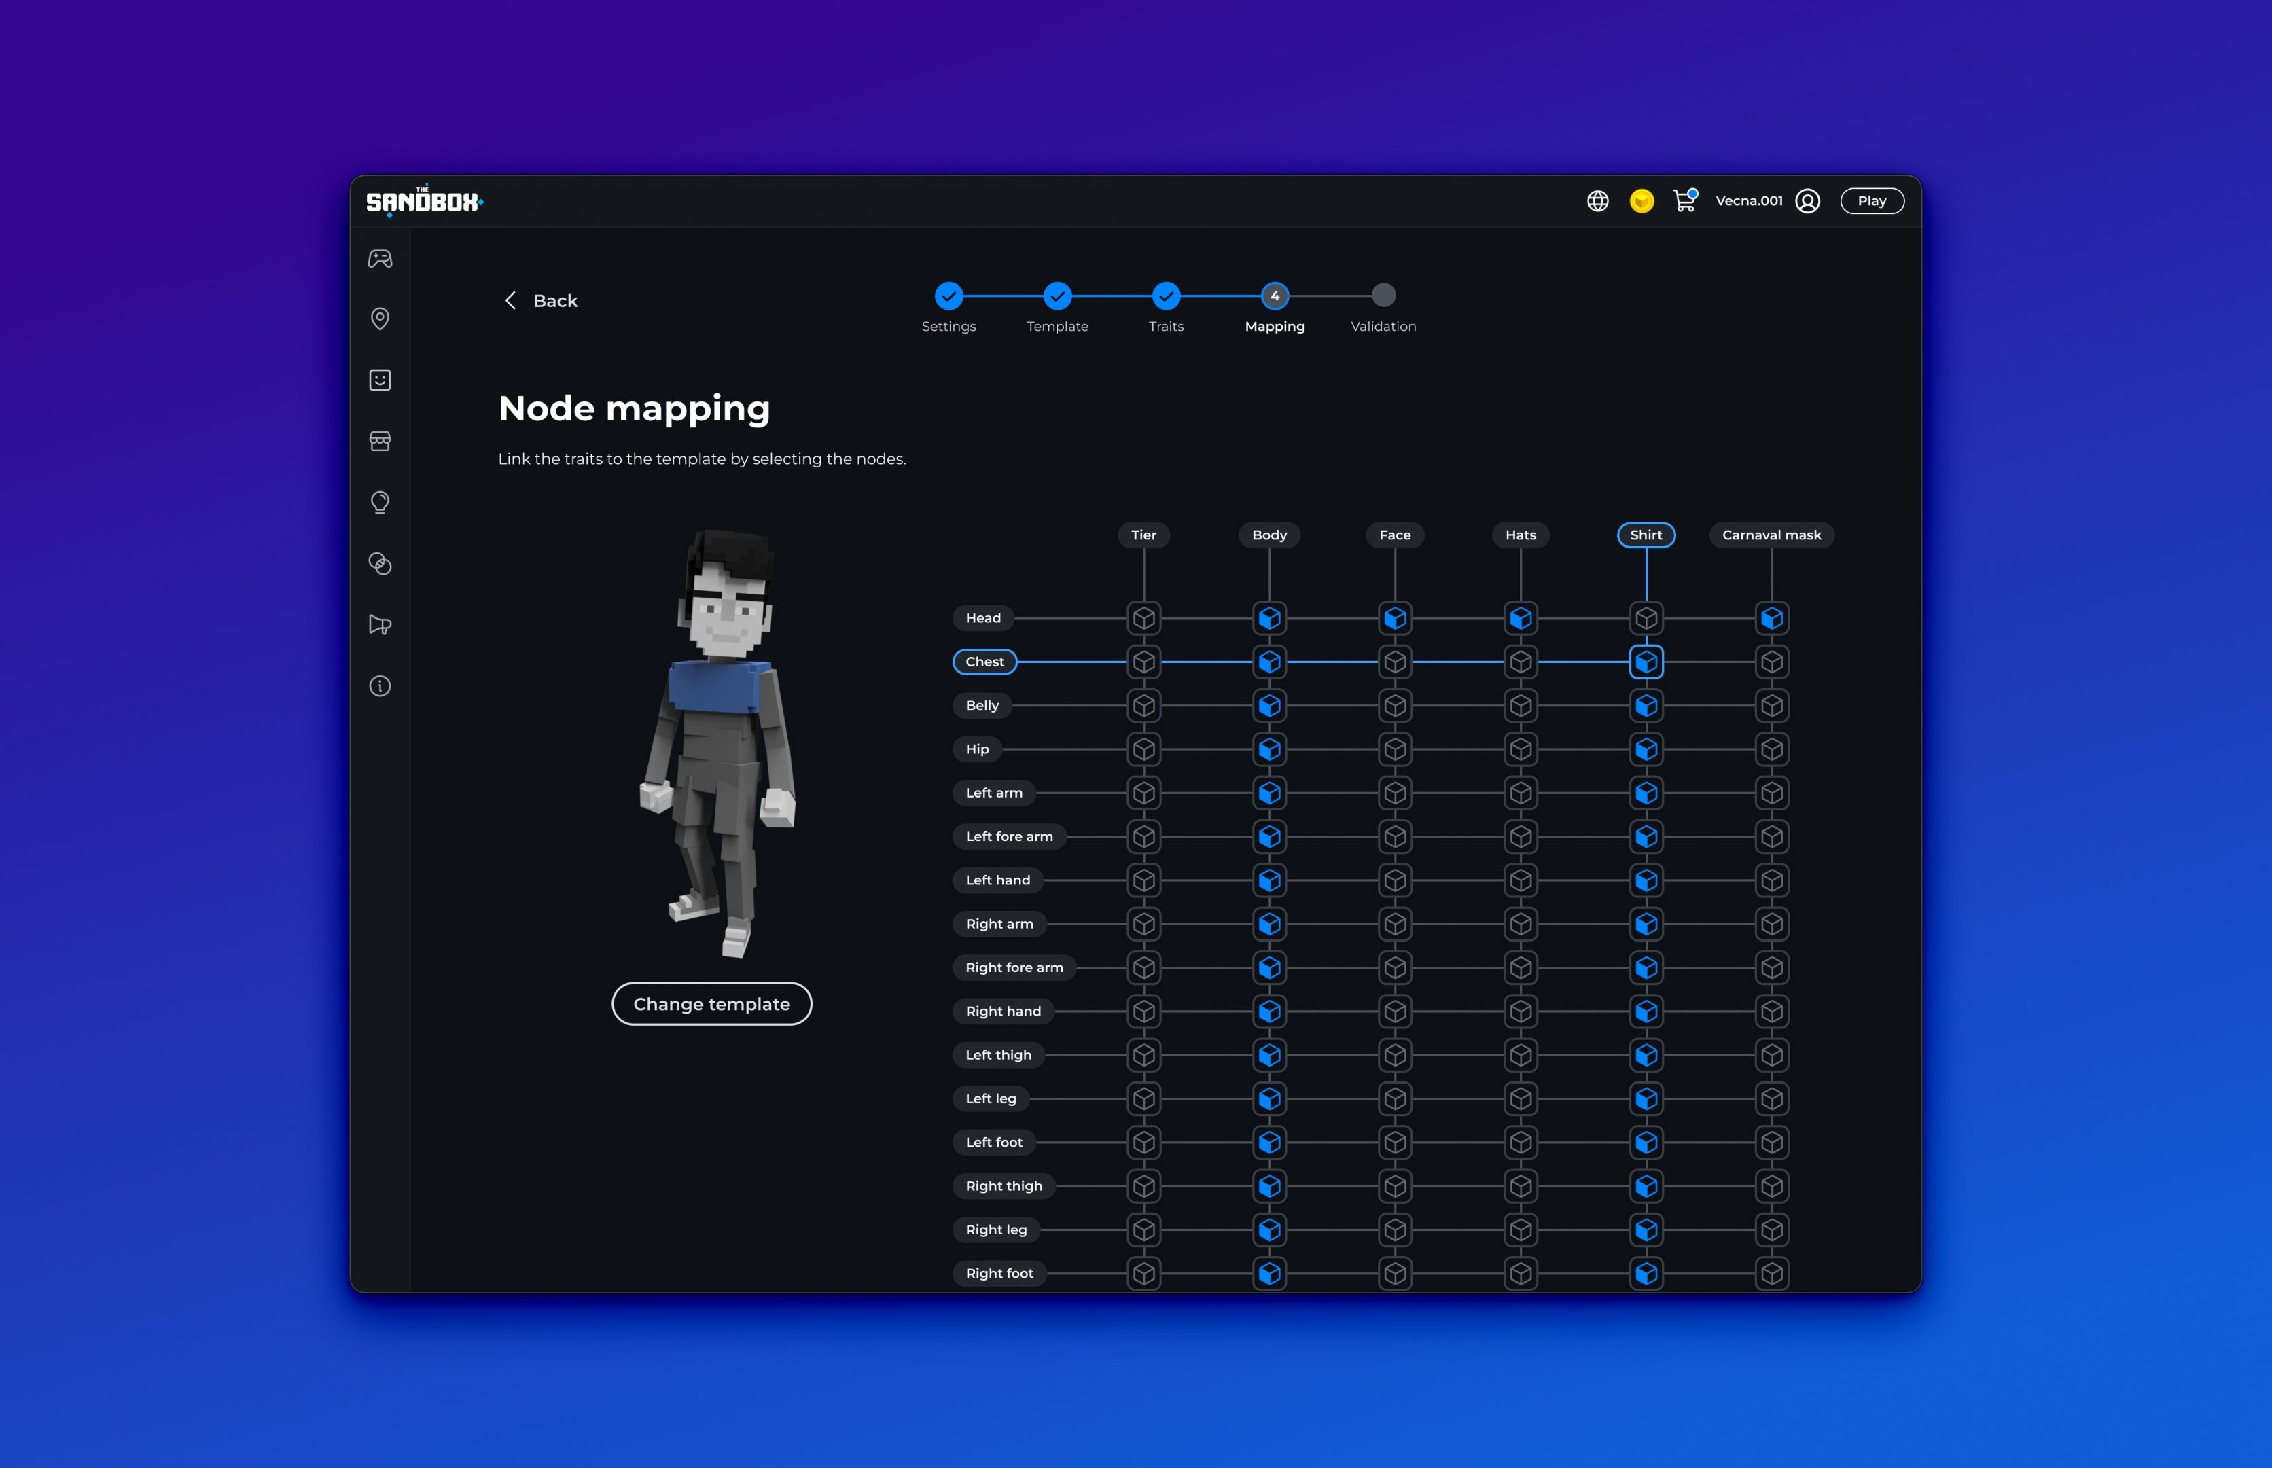Select the Chest row label
Image resolution: width=2272 pixels, height=1468 pixels.
[984, 660]
